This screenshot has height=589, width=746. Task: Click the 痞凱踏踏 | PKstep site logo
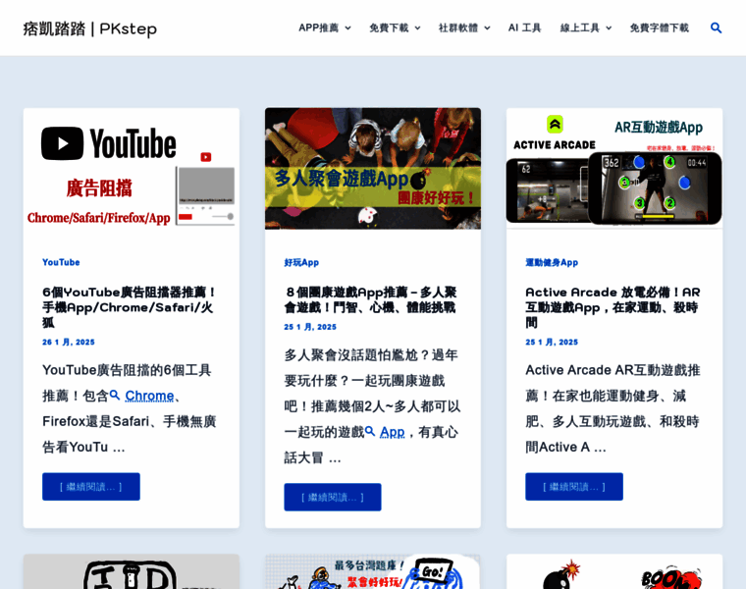tap(90, 28)
